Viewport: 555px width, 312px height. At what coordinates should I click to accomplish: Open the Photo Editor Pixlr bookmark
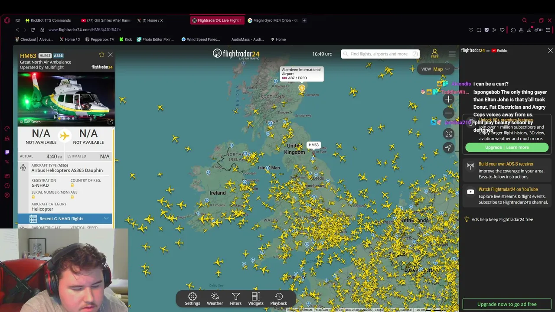pos(155,39)
